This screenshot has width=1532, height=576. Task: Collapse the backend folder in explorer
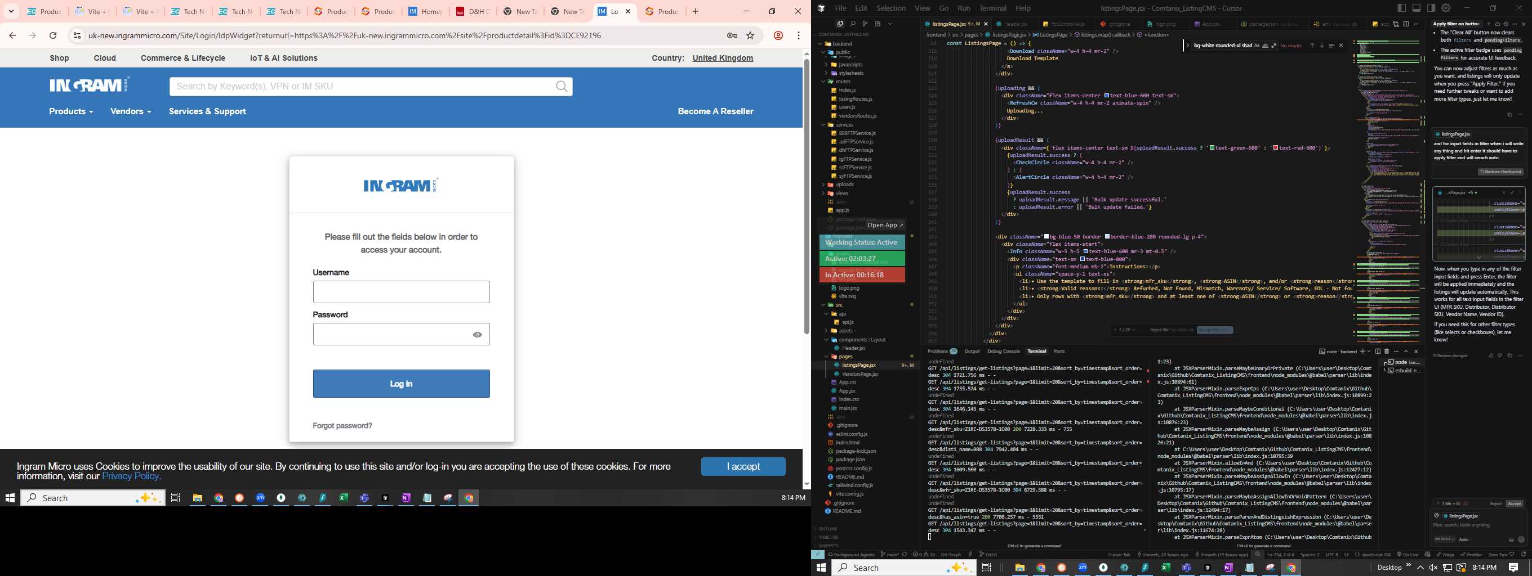coord(821,44)
